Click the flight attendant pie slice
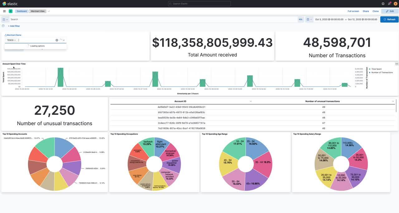Screen dimensions: 399x213 (x=161, y=145)
